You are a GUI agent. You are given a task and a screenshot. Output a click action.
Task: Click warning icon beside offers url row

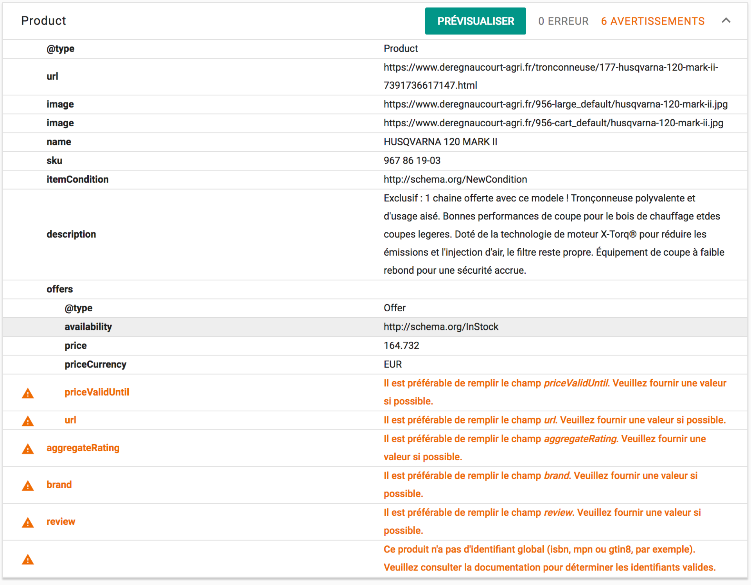click(x=28, y=421)
